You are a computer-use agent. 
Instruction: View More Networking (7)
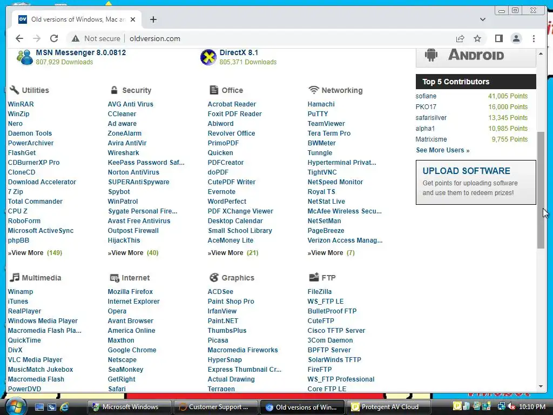331,253
